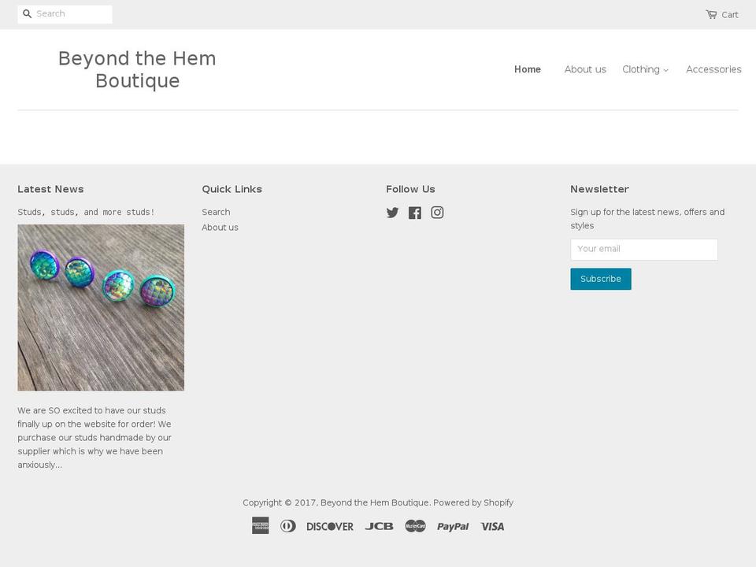This screenshot has width=756, height=567.
Task: Click the Visa payment icon
Action: pos(491,525)
